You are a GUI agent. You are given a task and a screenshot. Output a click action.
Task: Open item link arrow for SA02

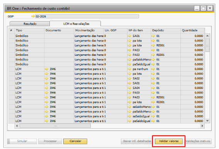[x=129, y=79]
